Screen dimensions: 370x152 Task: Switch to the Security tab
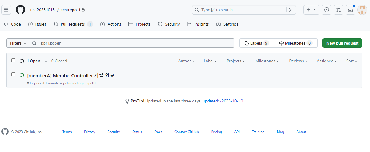(x=169, y=24)
